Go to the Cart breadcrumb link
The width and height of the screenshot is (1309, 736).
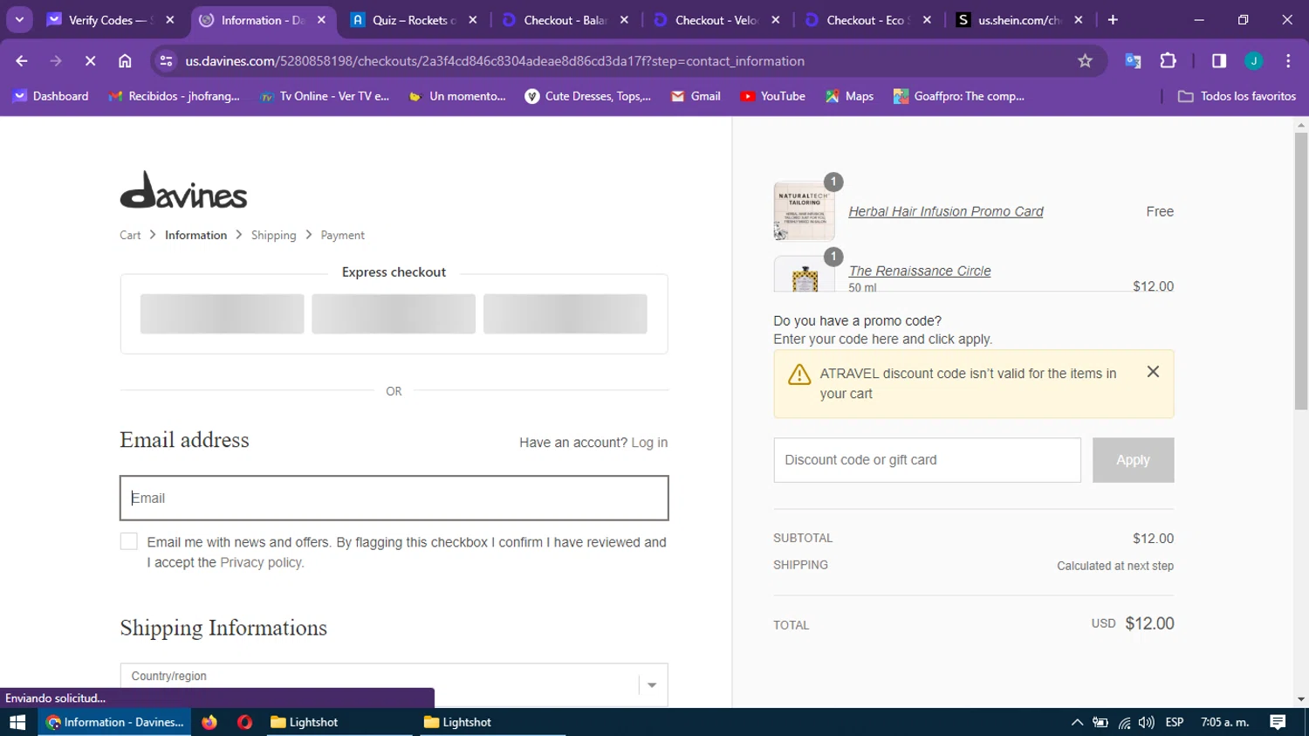[x=130, y=235]
